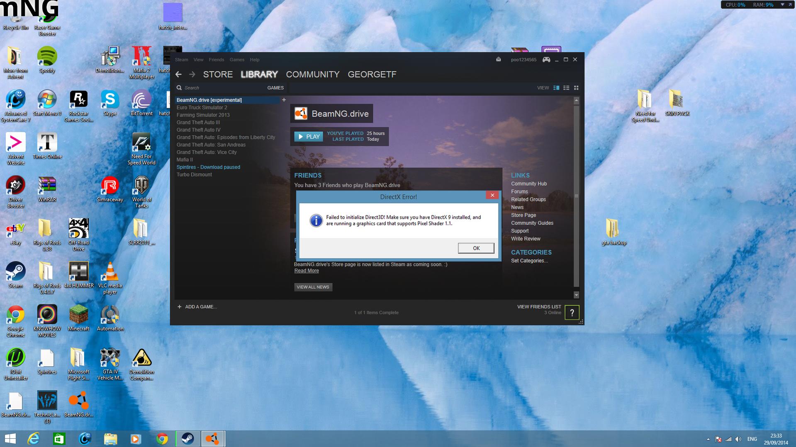Switch to list view icon
Screen dimensions: 796x447
point(566,88)
